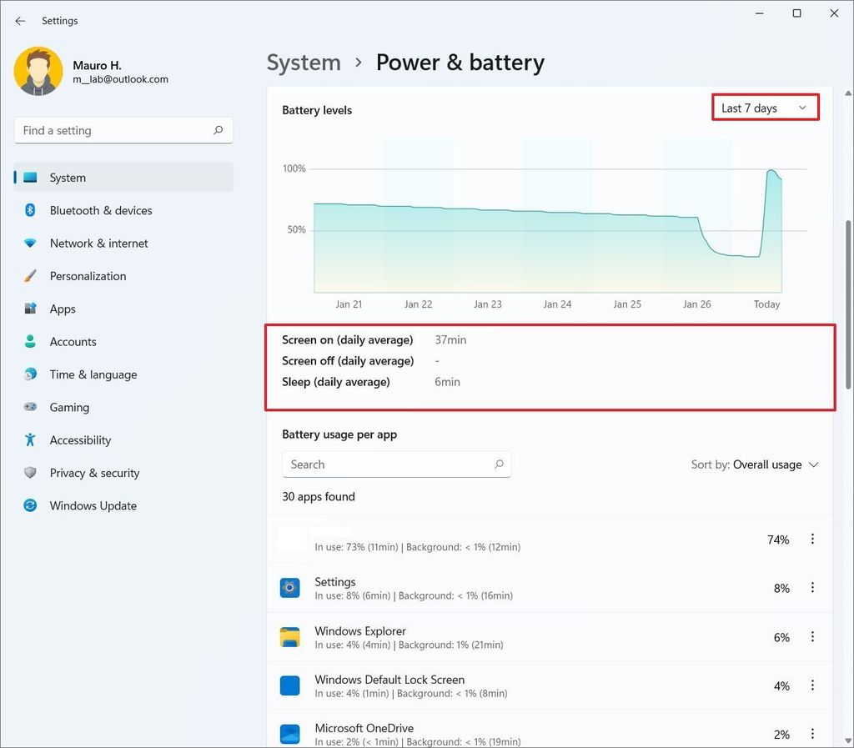This screenshot has height=748, width=854.
Task: Click the back arrow at top left
Action: point(20,20)
